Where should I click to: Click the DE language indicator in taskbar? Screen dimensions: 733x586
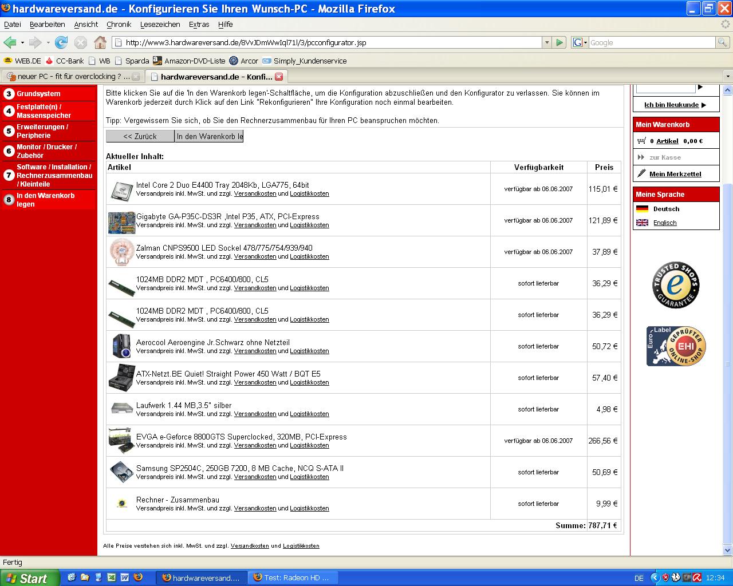point(639,578)
